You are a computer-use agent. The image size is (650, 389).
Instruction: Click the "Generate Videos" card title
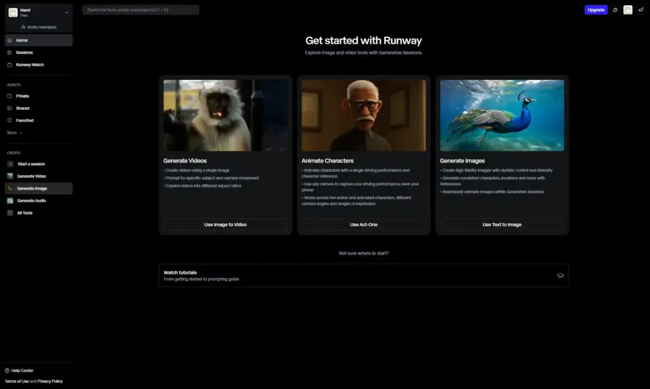click(x=185, y=161)
